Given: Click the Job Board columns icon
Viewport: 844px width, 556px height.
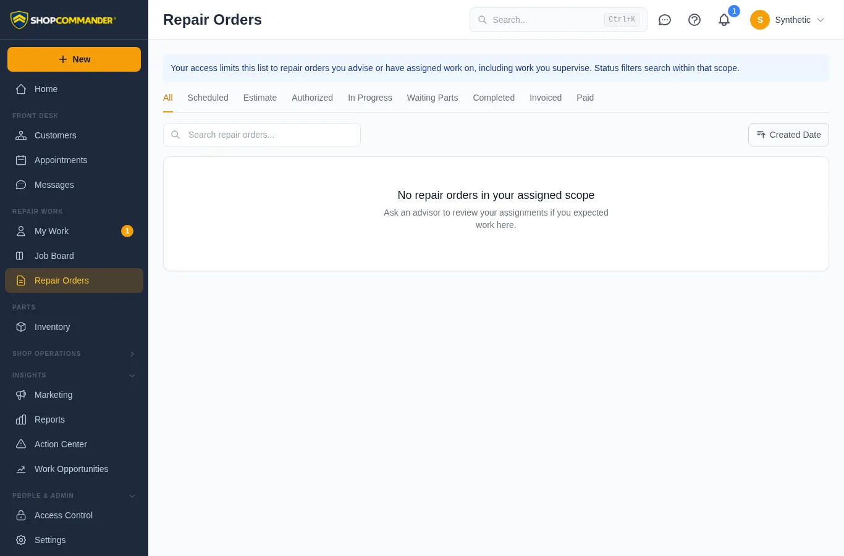Looking at the screenshot, I should tap(21, 256).
